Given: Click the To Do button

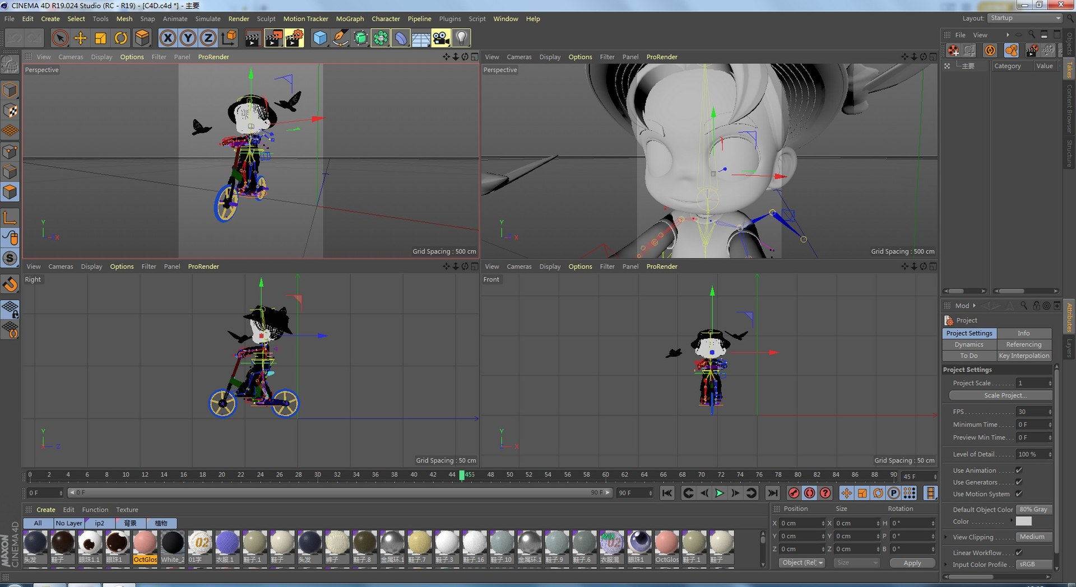Looking at the screenshot, I should click(969, 356).
